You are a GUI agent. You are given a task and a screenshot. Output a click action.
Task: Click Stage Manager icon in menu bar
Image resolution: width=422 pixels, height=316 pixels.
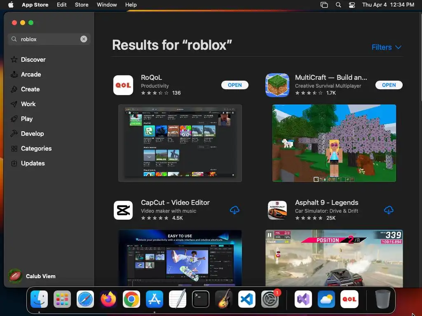(324, 5)
